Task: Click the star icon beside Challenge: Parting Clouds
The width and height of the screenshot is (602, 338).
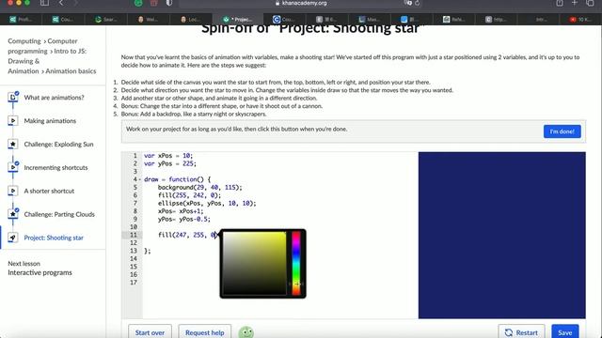Action: pyautogui.click(x=12, y=214)
